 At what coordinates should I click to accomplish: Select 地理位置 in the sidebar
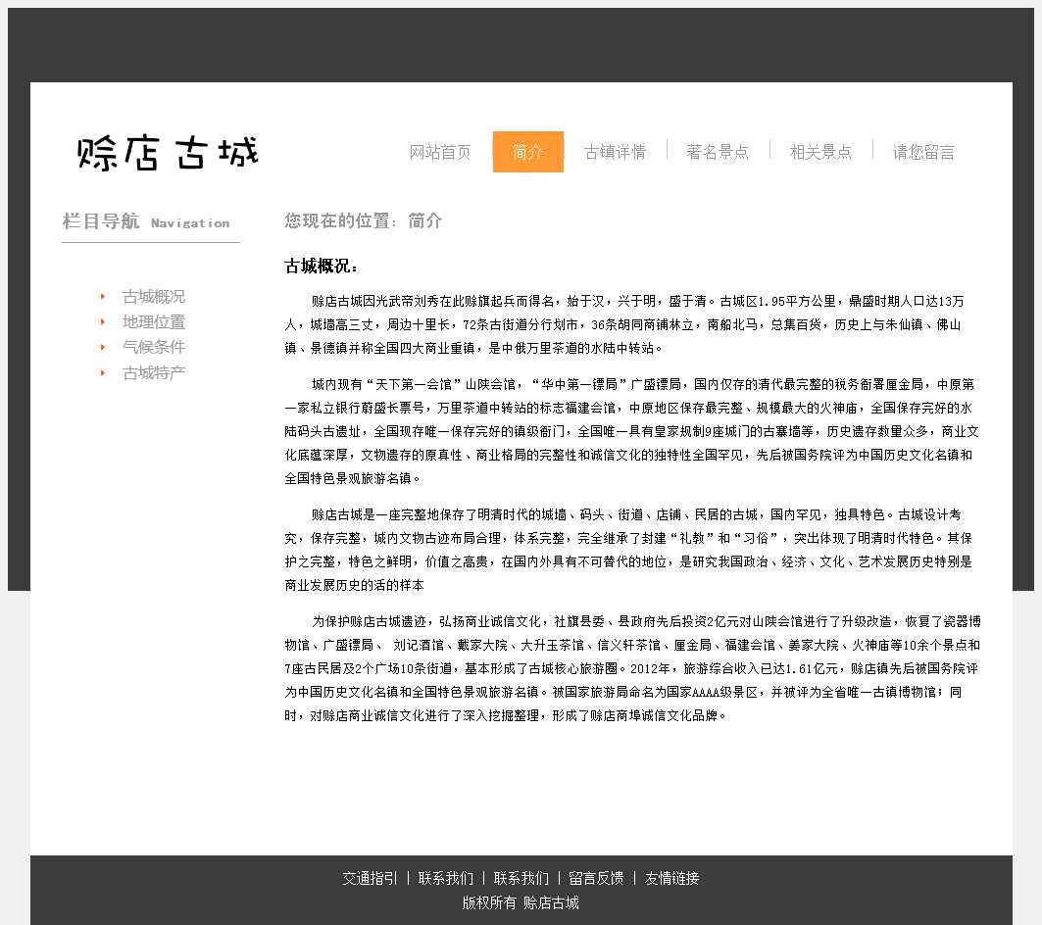154,322
